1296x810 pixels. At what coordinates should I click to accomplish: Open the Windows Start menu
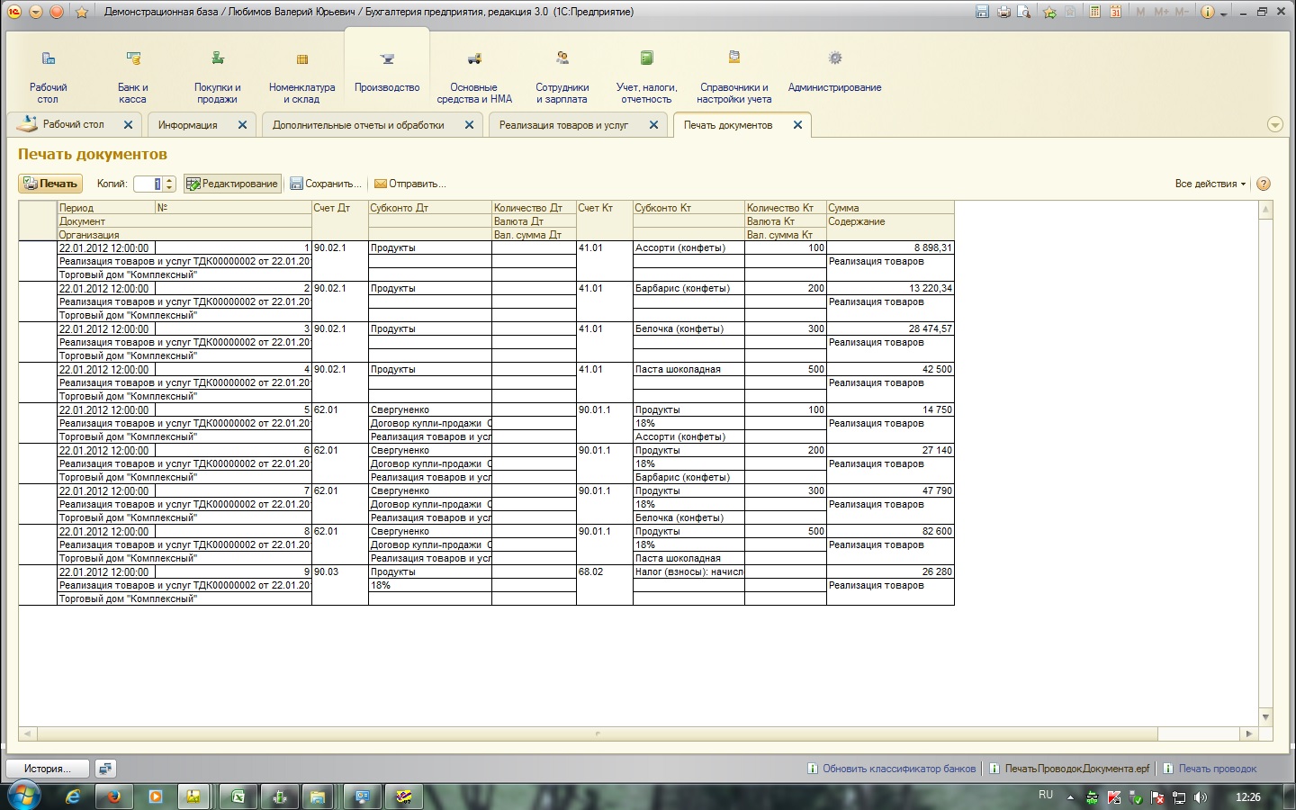(x=23, y=796)
